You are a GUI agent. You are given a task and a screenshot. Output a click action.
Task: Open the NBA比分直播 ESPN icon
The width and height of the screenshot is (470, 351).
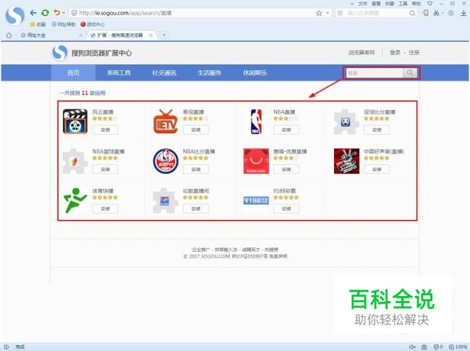[166, 161]
